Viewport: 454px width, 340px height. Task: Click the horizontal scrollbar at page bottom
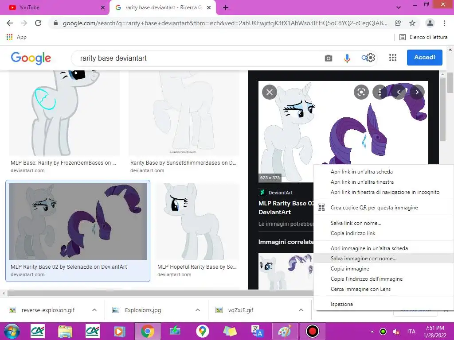pos(160,293)
